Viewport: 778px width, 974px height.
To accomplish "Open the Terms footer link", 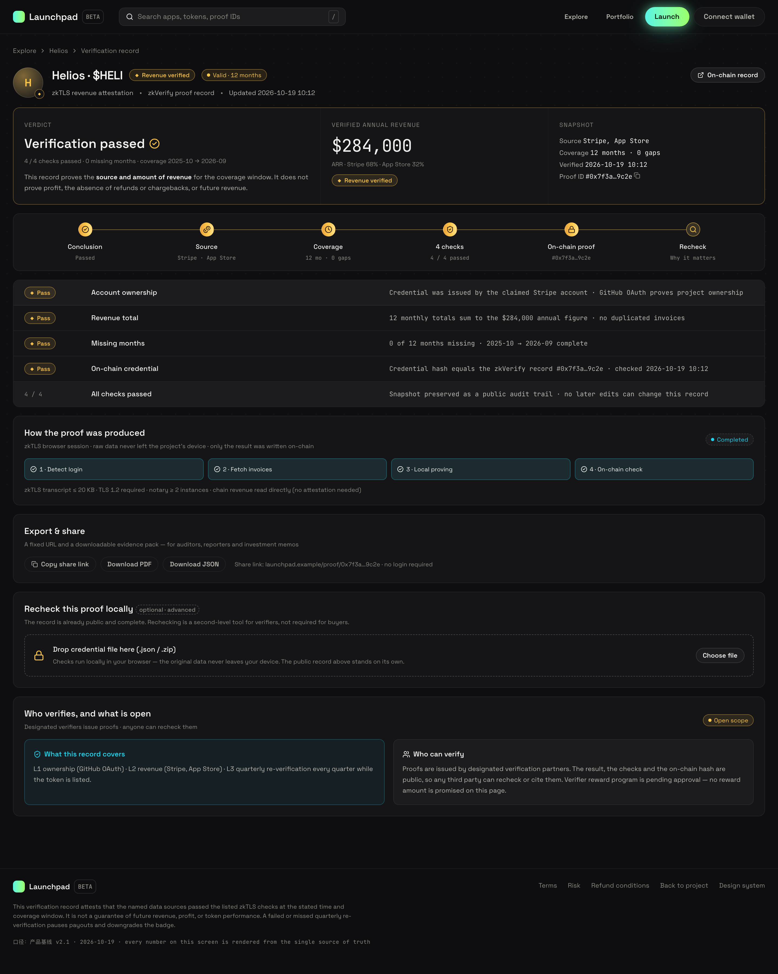I will coord(548,885).
